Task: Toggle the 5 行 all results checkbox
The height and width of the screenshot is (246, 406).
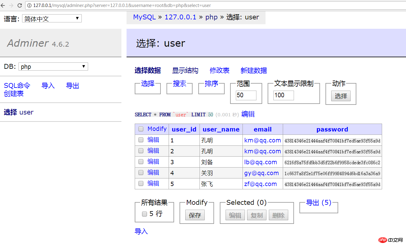Action: 144,214
